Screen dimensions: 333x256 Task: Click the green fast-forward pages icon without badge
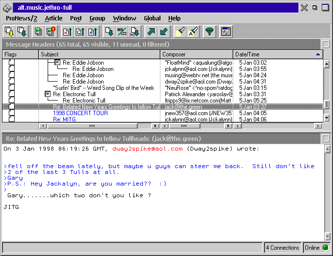[x=38, y=32]
